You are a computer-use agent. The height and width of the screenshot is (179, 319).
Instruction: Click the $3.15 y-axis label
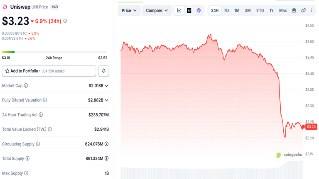(309, 154)
